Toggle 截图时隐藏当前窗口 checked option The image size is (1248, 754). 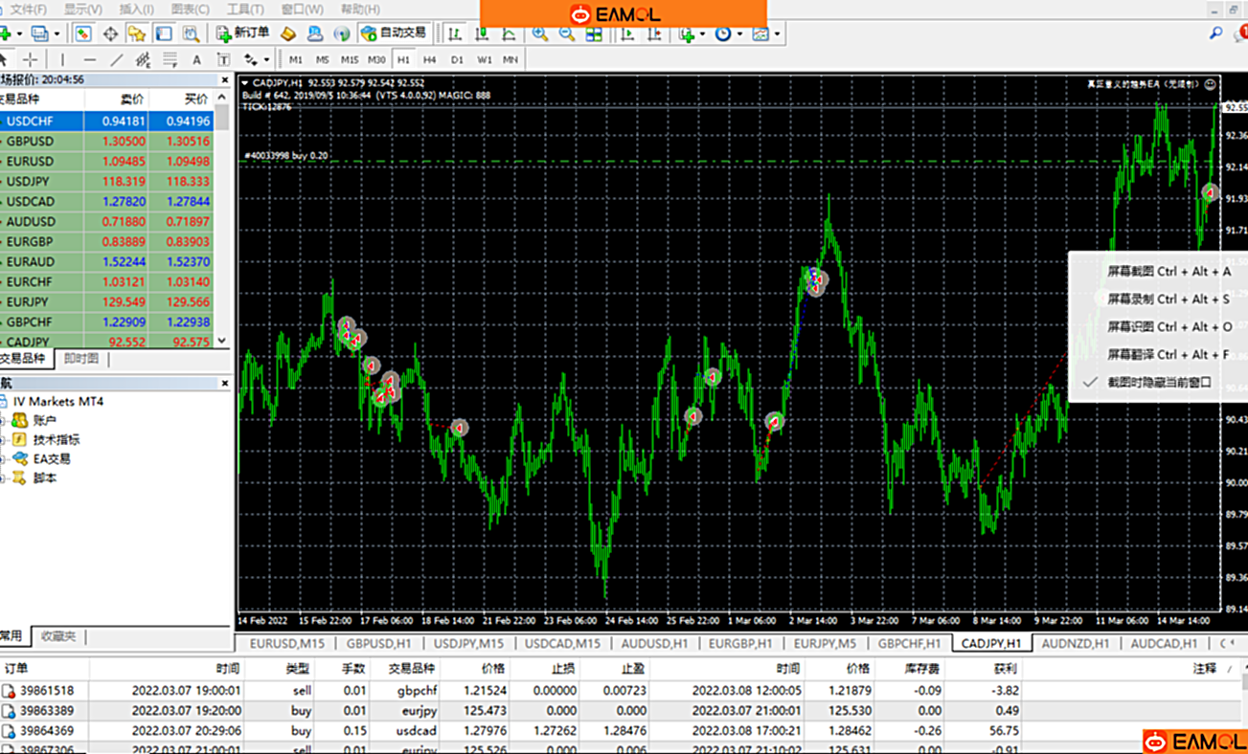(x=1159, y=382)
